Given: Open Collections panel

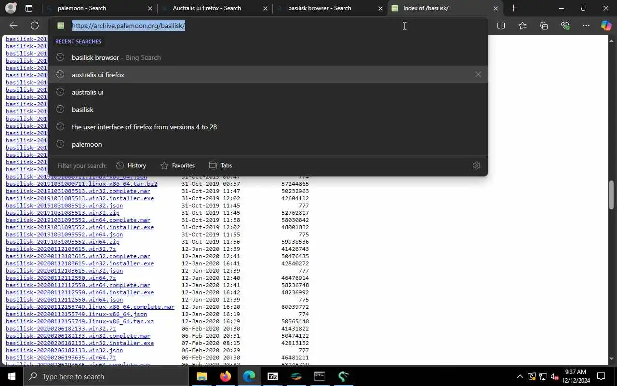Looking at the screenshot, I should click(x=544, y=26).
